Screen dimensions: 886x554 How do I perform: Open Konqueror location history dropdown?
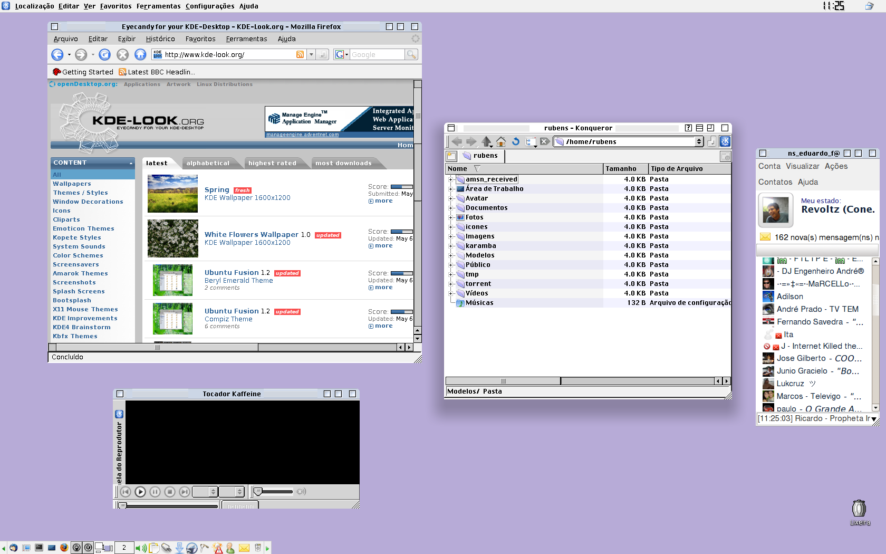point(699,141)
